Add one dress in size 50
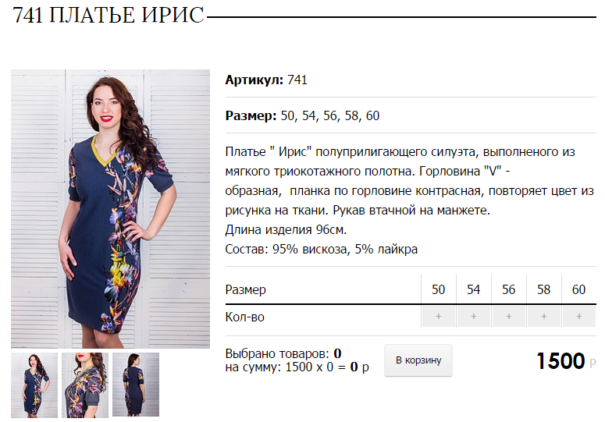The height and width of the screenshot is (422, 605). 438,317
